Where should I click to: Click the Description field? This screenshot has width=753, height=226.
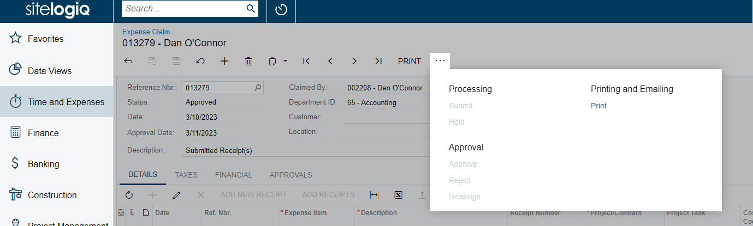point(306,150)
